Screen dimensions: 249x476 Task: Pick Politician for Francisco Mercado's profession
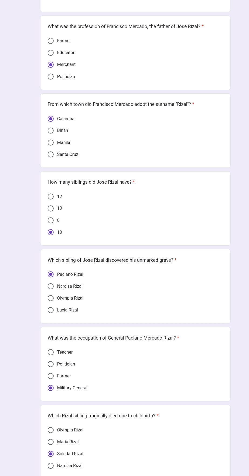(x=51, y=77)
